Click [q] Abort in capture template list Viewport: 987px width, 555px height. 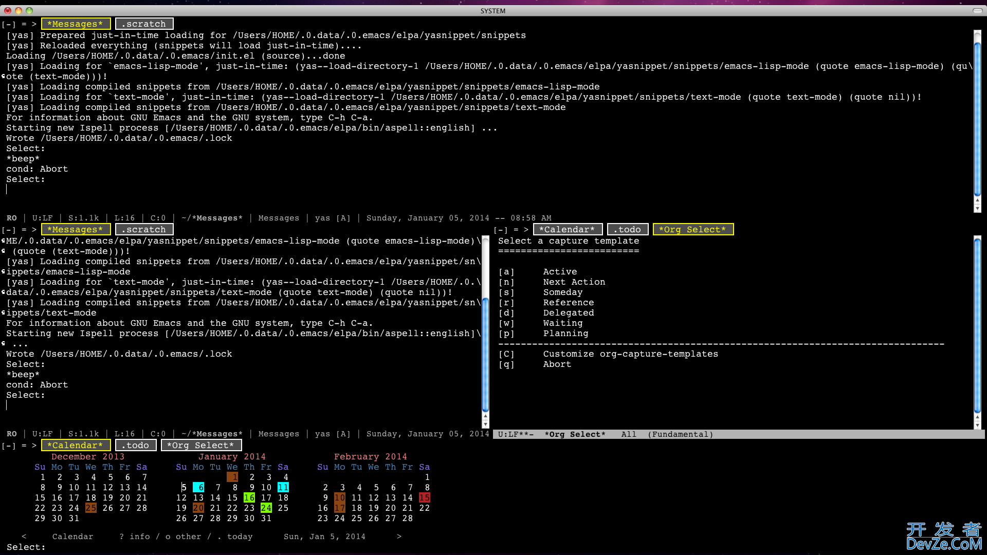point(557,364)
